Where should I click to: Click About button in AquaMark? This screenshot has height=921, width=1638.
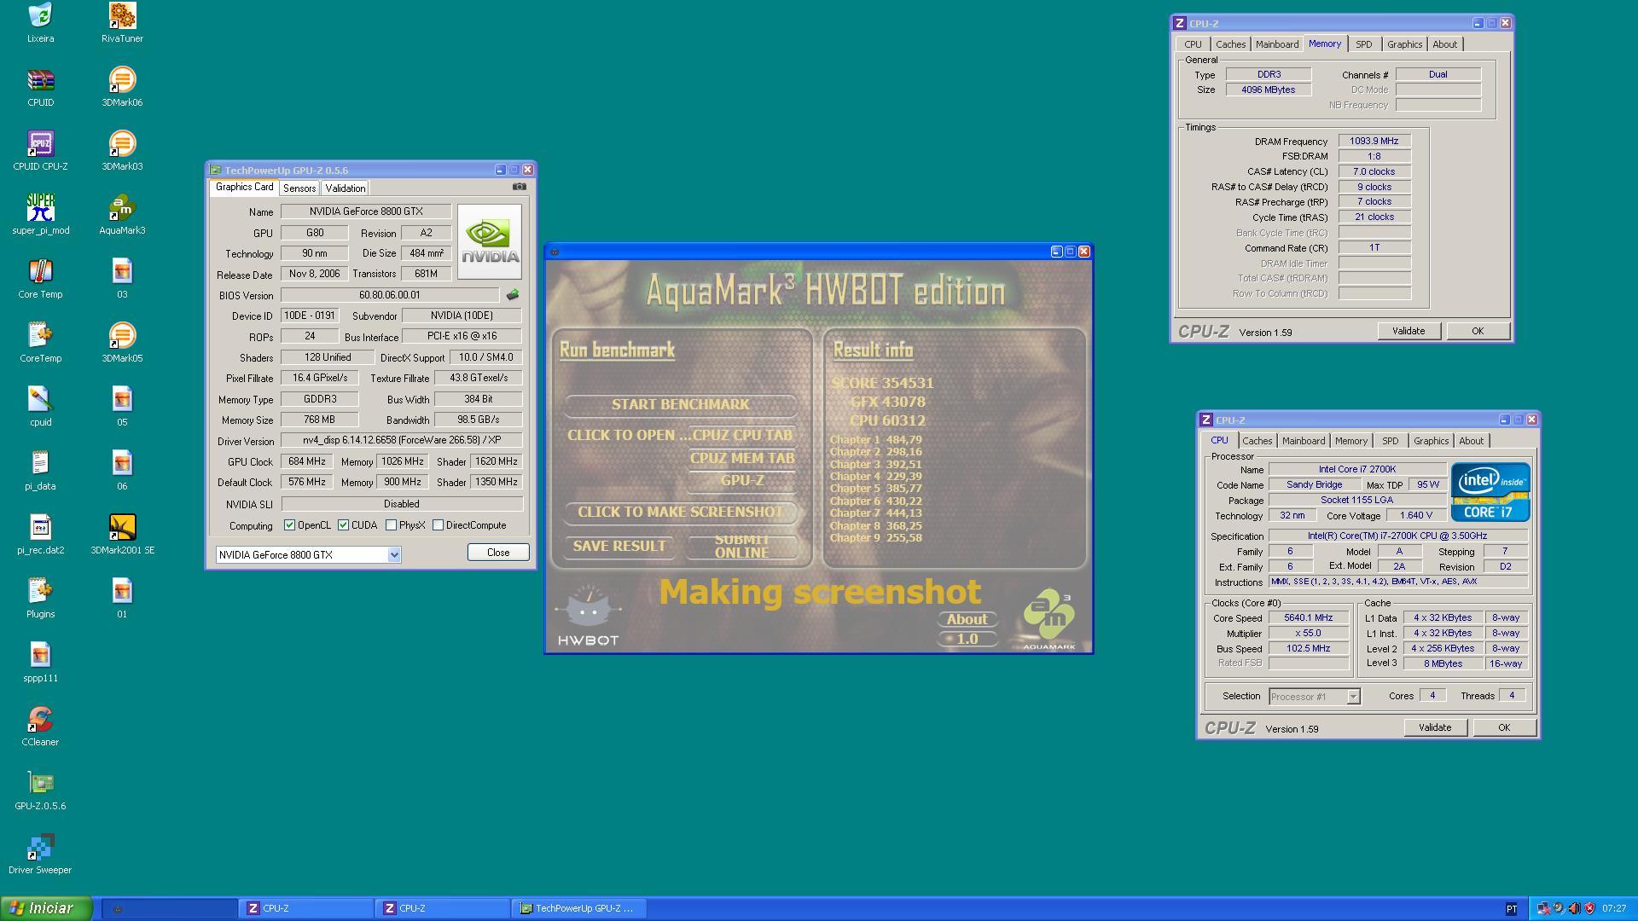[x=967, y=619]
